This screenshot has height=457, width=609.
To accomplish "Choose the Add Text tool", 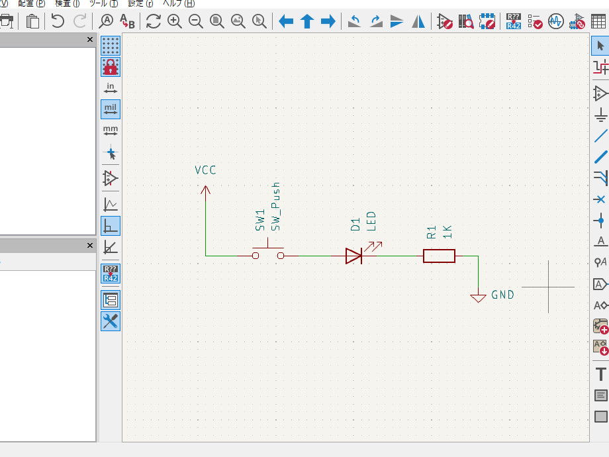I will tap(600, 374).
